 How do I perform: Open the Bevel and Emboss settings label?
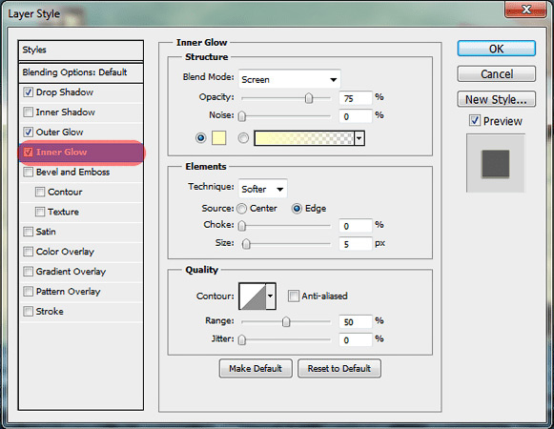click(x=72, y=173)
